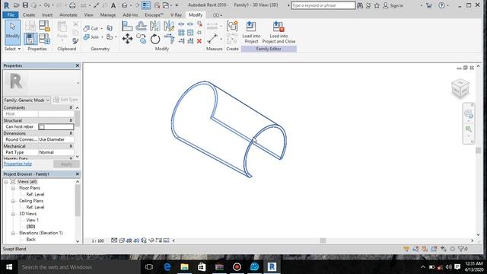The width and height of the screenshot is (487, 274).
Task: Click Family Category and Parameters icon
Action: point(44,26)
